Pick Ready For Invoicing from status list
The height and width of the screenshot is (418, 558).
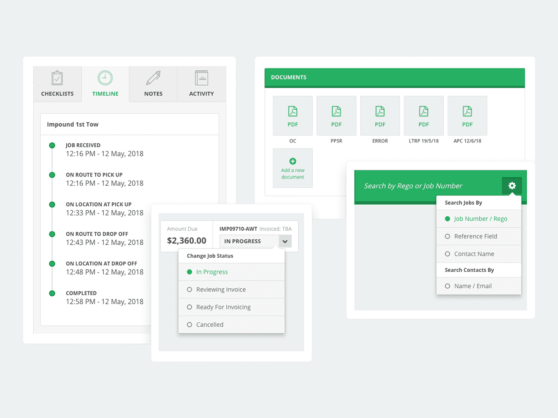coord(223,307)
